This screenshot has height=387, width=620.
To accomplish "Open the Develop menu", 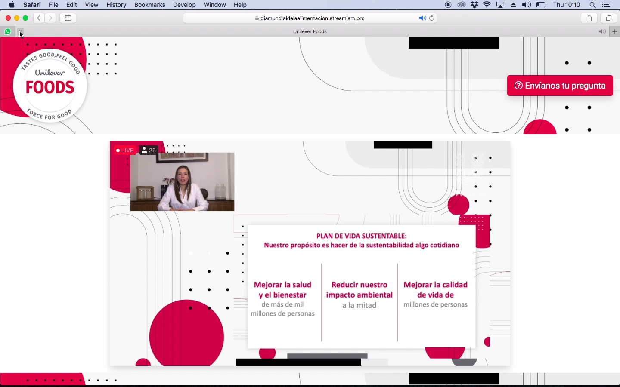I will pos(184,5).
